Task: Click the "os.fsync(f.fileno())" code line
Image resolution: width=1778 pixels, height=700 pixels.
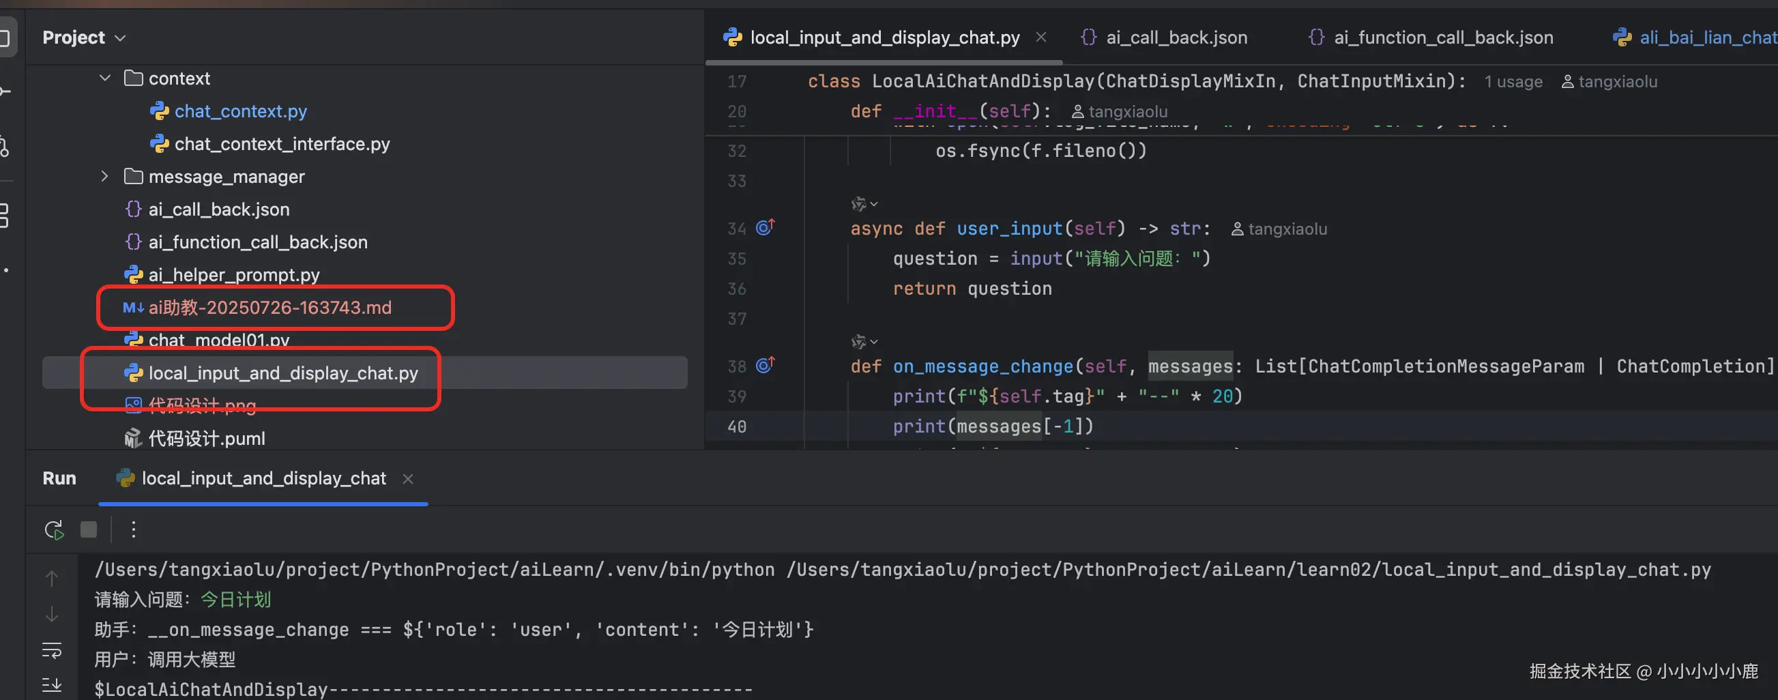Action: click(1041, 151)
